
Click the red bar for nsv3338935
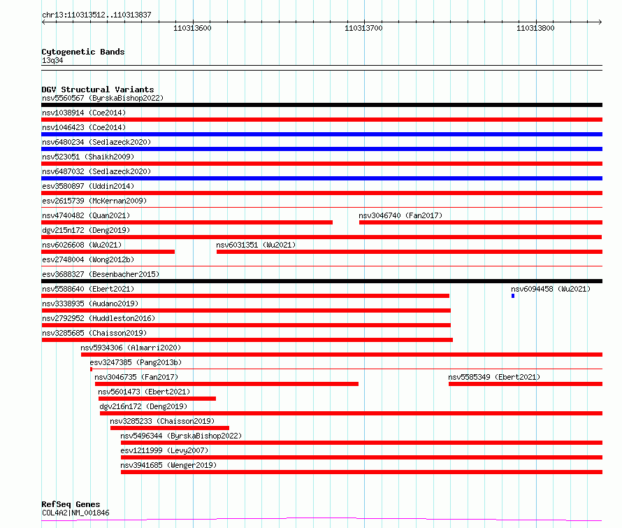coord(246,311)
